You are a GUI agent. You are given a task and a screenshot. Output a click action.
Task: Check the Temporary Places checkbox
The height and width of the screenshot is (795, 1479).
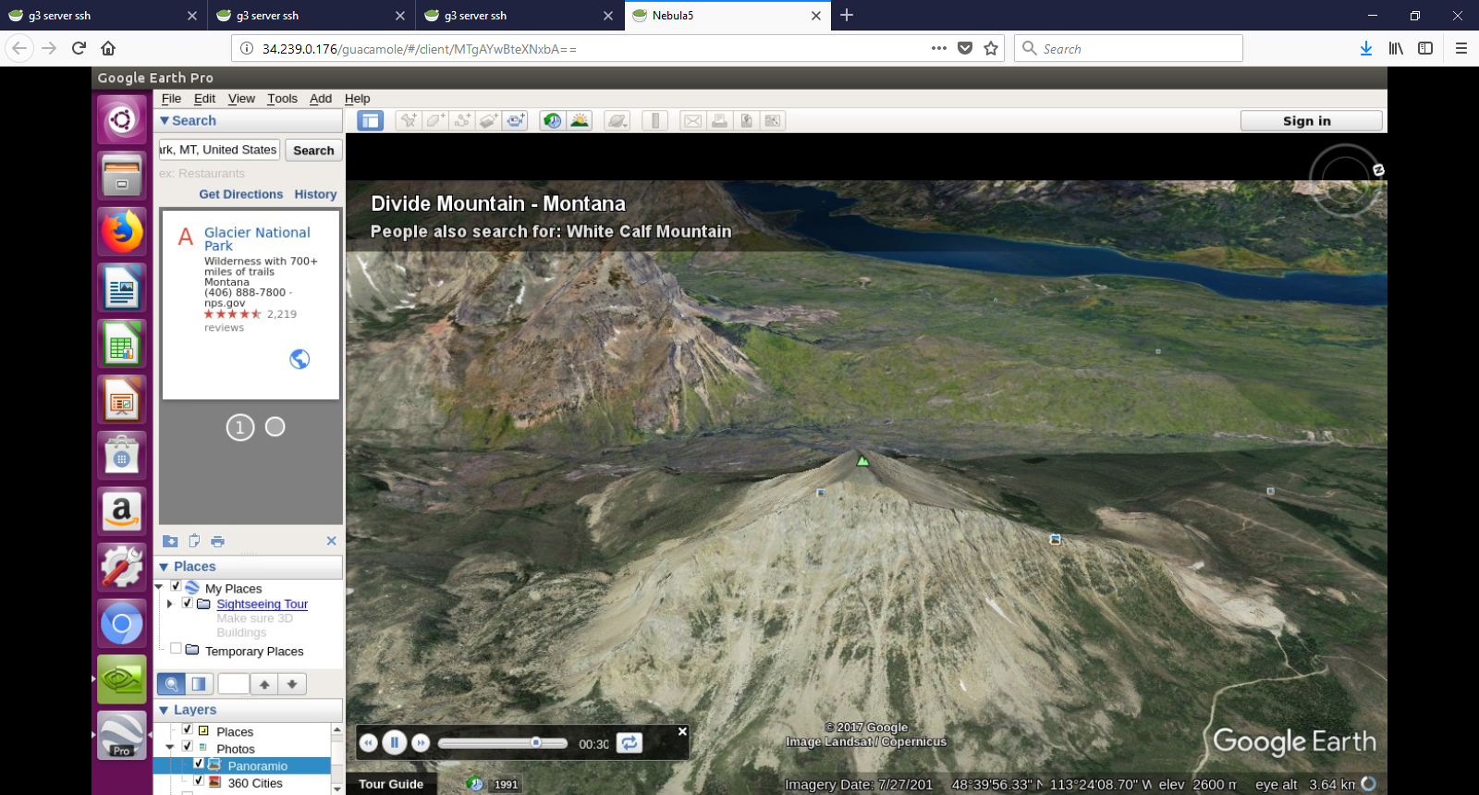pos(176,649)
